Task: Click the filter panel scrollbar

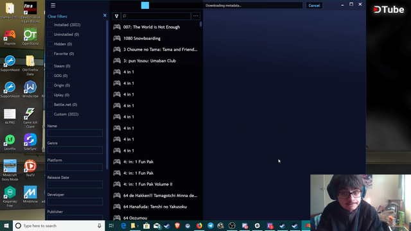Action: click(107, 94)
